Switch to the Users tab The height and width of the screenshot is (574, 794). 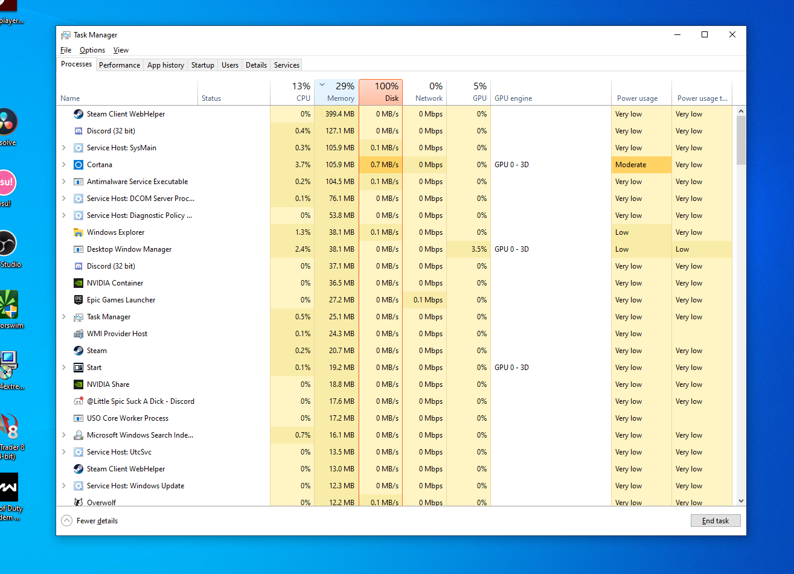[x=230, y=65]
